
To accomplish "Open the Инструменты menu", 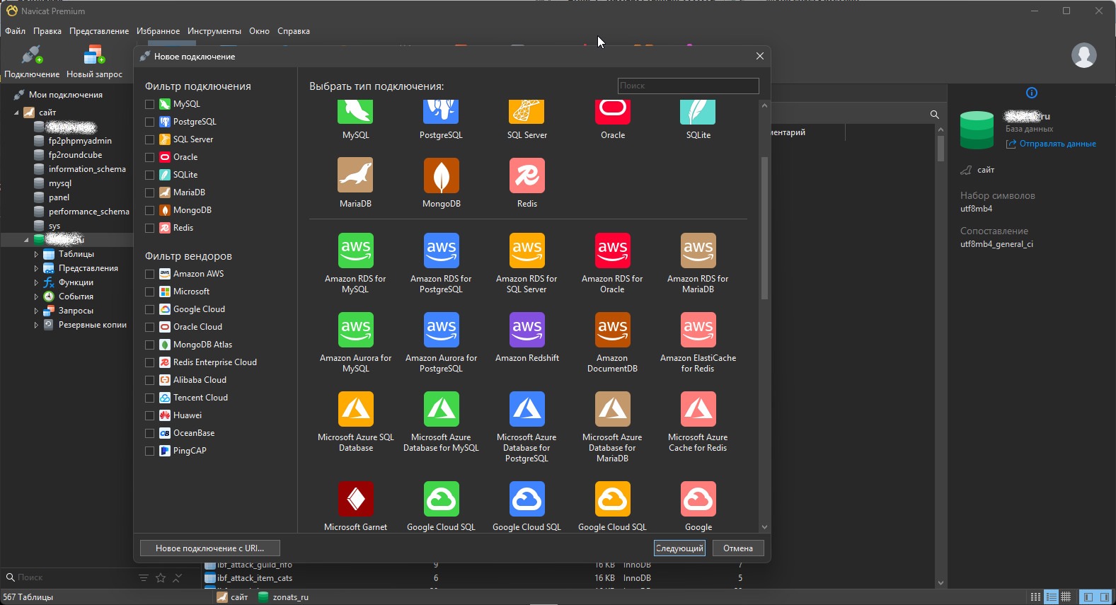I will point(214,31).
